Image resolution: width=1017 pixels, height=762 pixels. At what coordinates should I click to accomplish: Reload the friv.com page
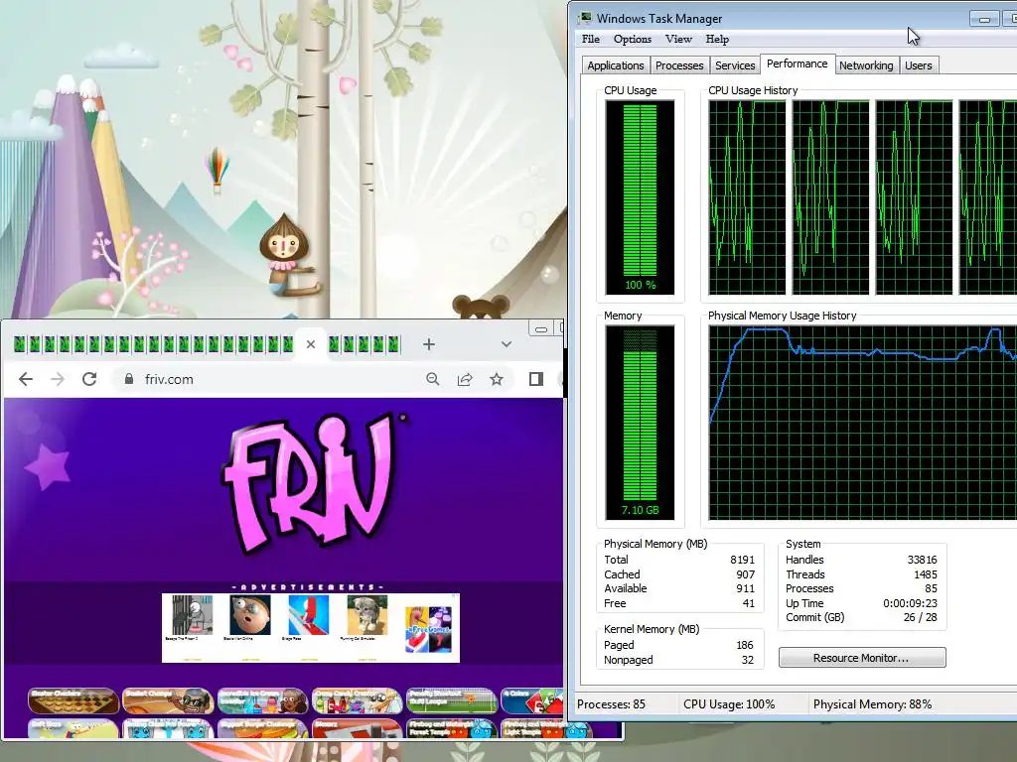click(x=89, y=379)
